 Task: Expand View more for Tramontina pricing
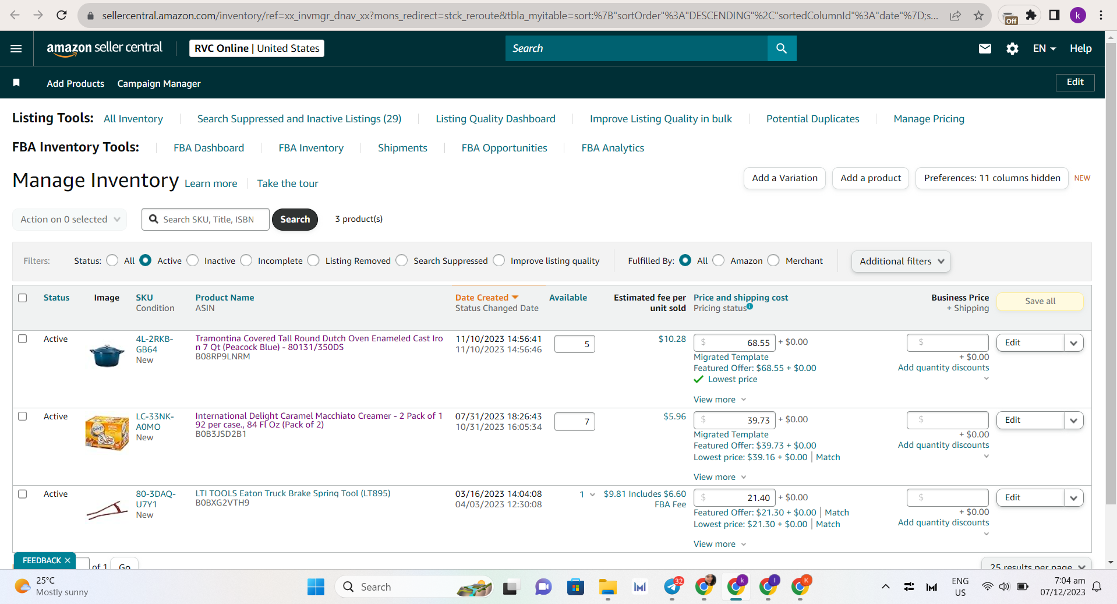[720, 400]
